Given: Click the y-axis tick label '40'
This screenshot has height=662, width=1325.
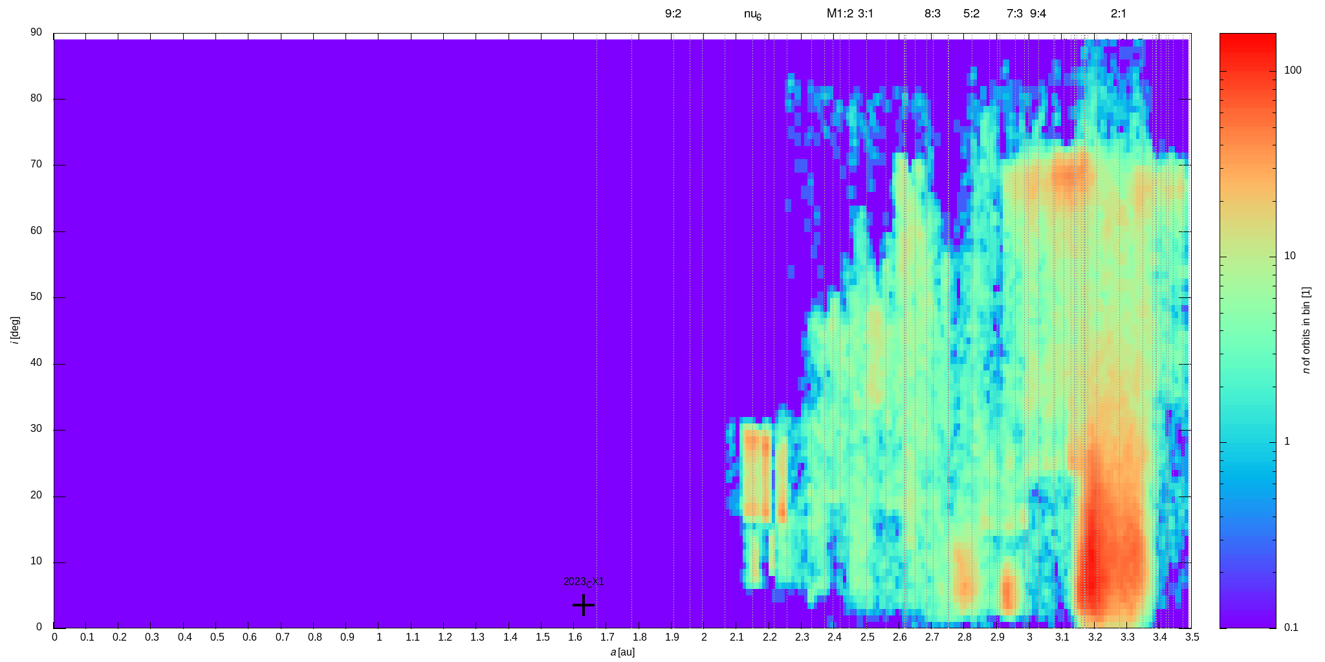Looking at the screenshot, I should (x=36, y=363).
